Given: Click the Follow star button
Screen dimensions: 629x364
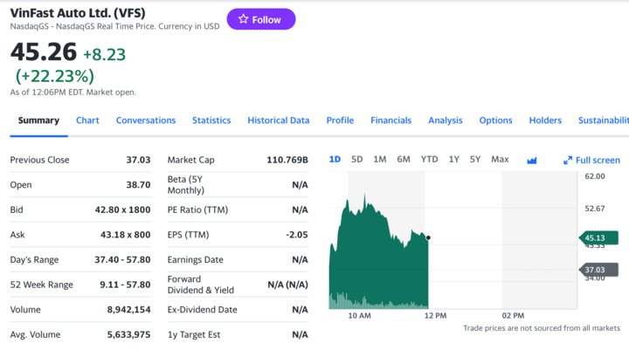Looking at the screenshot, I should click(x=260, y=19).
